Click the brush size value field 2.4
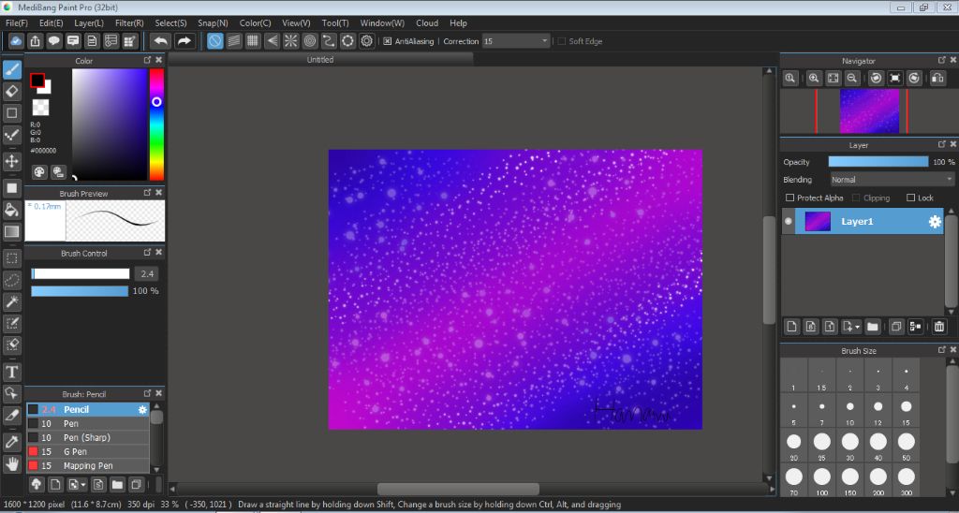The image size is (959, 513). [x=147, y=273]
